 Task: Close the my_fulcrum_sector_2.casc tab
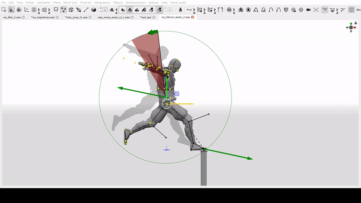click(x=193, y=17)
